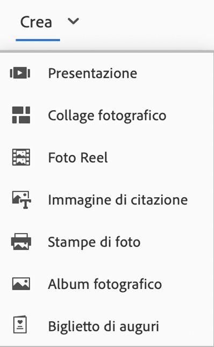Screen dimensions: 214x347
Task: Click blank space right of Foto Reel
Action: (160, 157)
